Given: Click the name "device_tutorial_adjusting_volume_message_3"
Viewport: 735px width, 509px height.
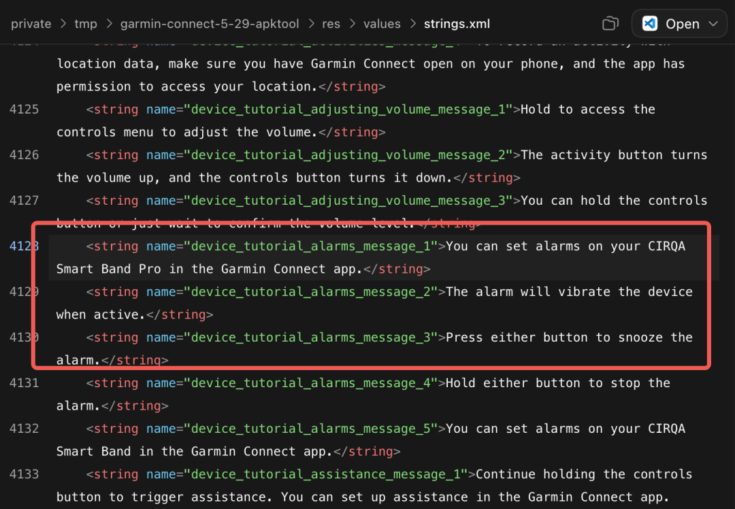Looking at the screenshot, I should [x=348, y=201].
